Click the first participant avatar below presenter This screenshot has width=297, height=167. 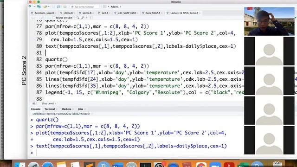(x=269, y=51)
